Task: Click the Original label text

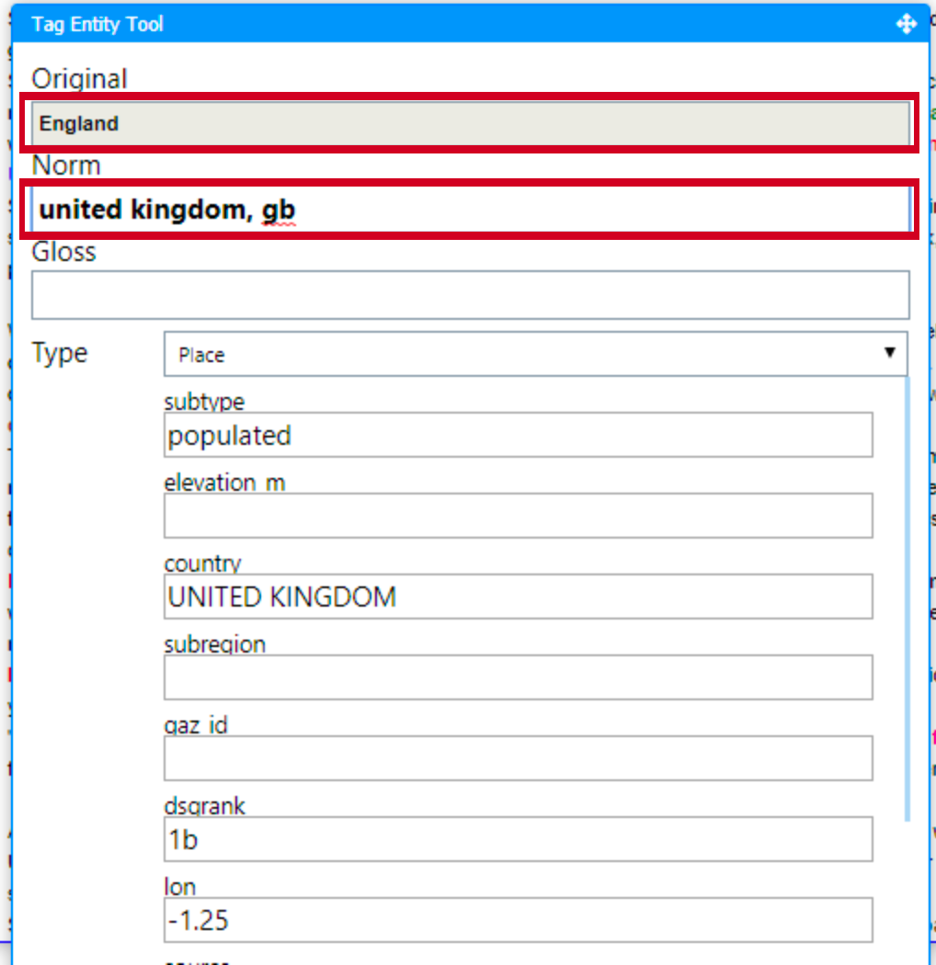Action: tap(79, 79)
